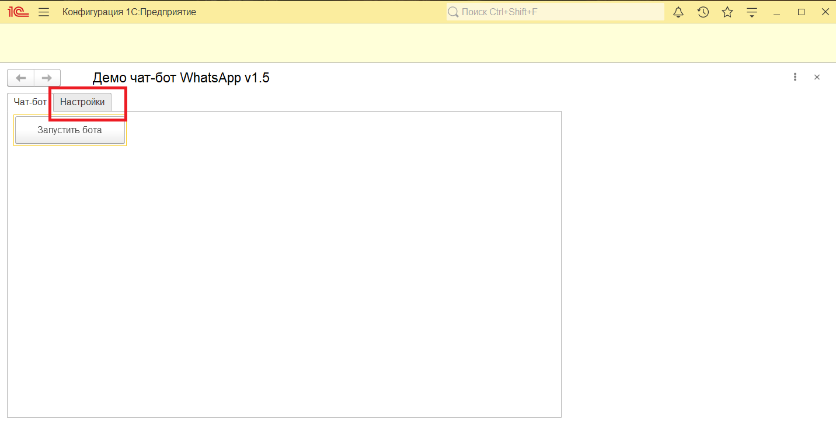The image size is (836, 434).
Task: Select the Демо чат-бот WhatsApp title
Action: pyautogui.click(x=181, y=77)
